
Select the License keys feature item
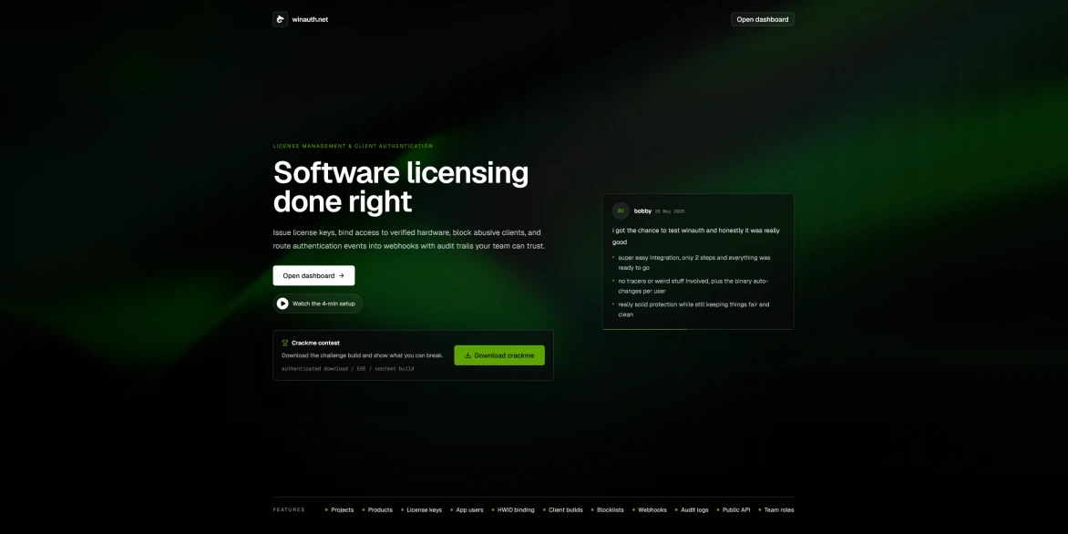(424, 510)
